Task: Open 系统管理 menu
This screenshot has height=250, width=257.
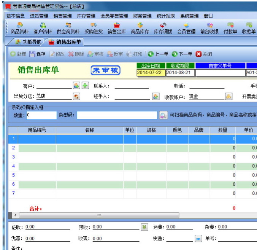Action: (x=189, y=16)
